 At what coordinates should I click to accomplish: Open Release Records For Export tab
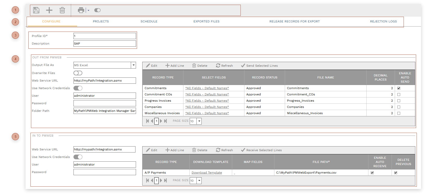click(x=295, y=21)
